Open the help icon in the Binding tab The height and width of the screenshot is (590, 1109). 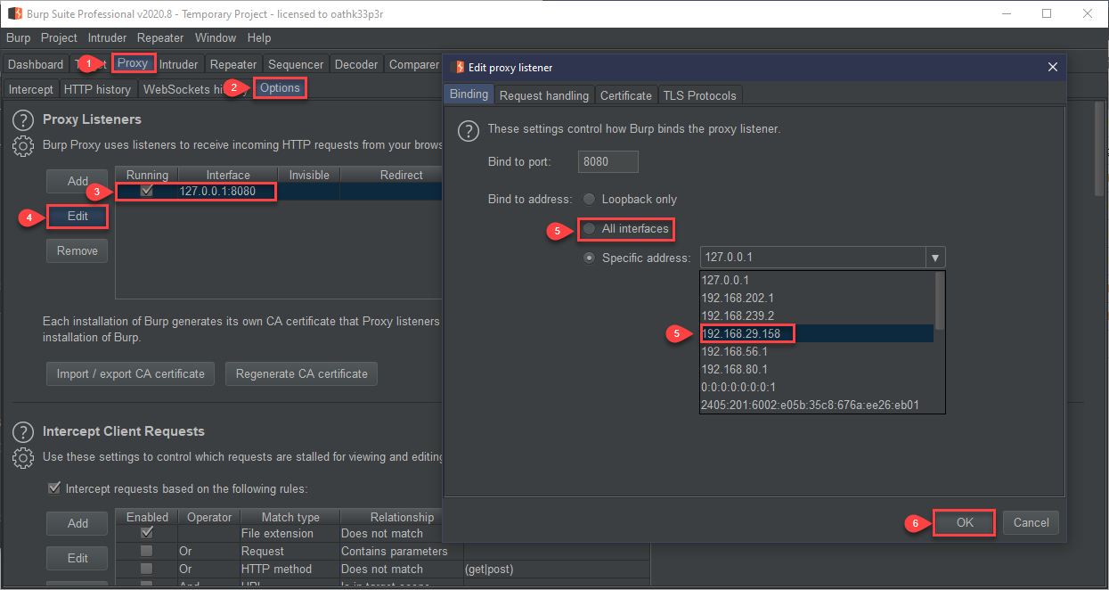pos(468,131)
